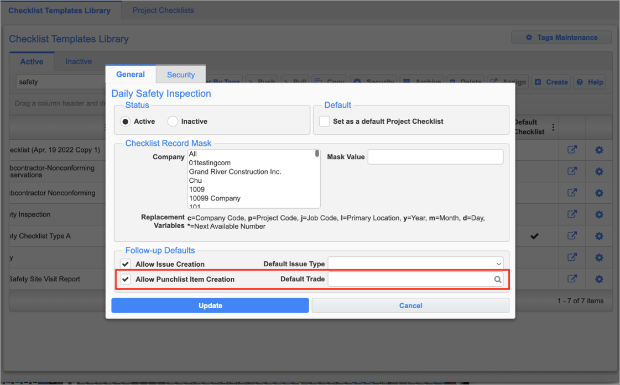Switch to the Security tab
Screen dimensions: 620x385
[x=181, y=75]
